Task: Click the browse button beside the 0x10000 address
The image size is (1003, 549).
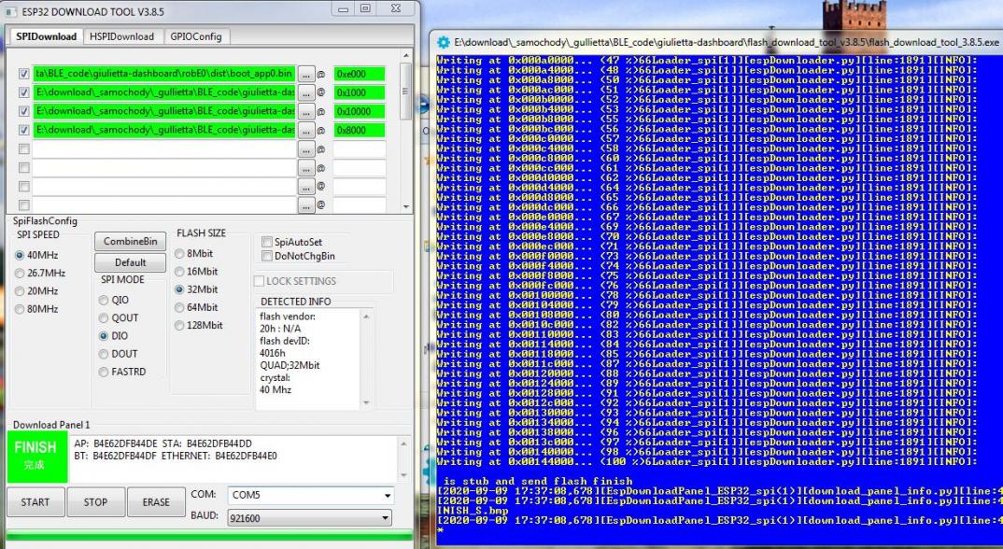Action: coord(305,111)
